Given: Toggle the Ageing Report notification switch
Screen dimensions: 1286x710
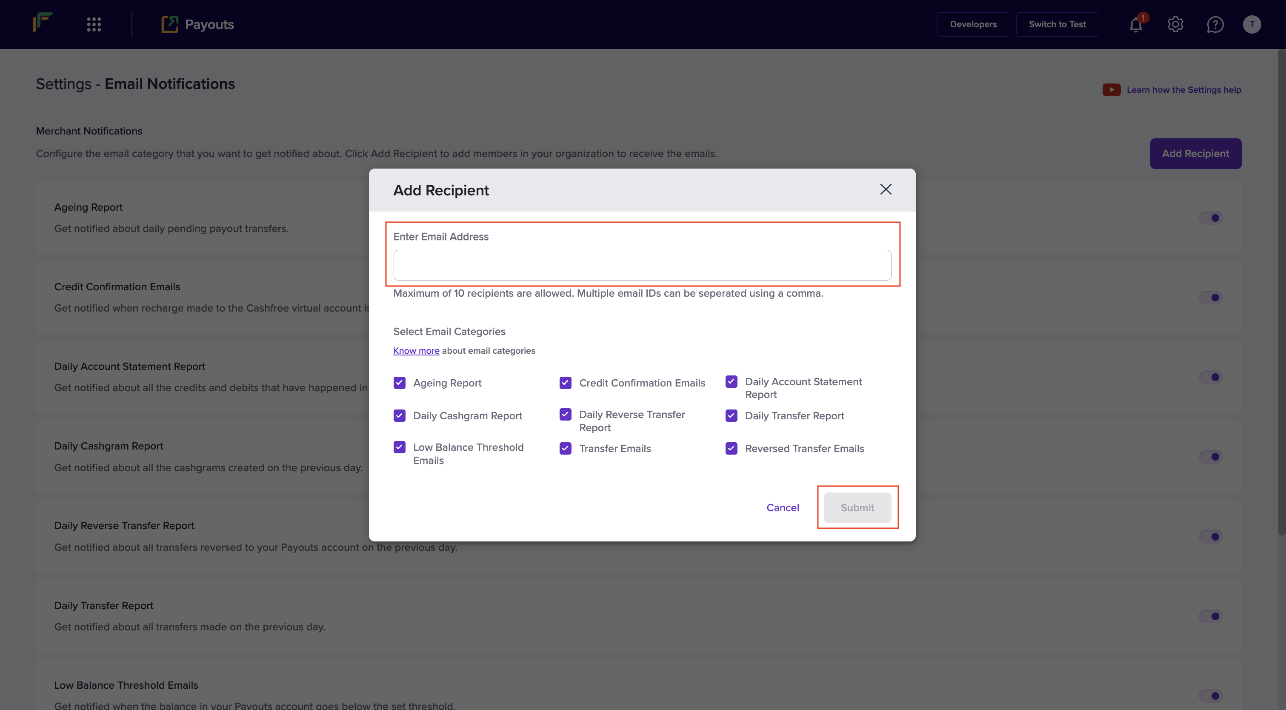Looking at the screenshot, I should pos(1211,218).
